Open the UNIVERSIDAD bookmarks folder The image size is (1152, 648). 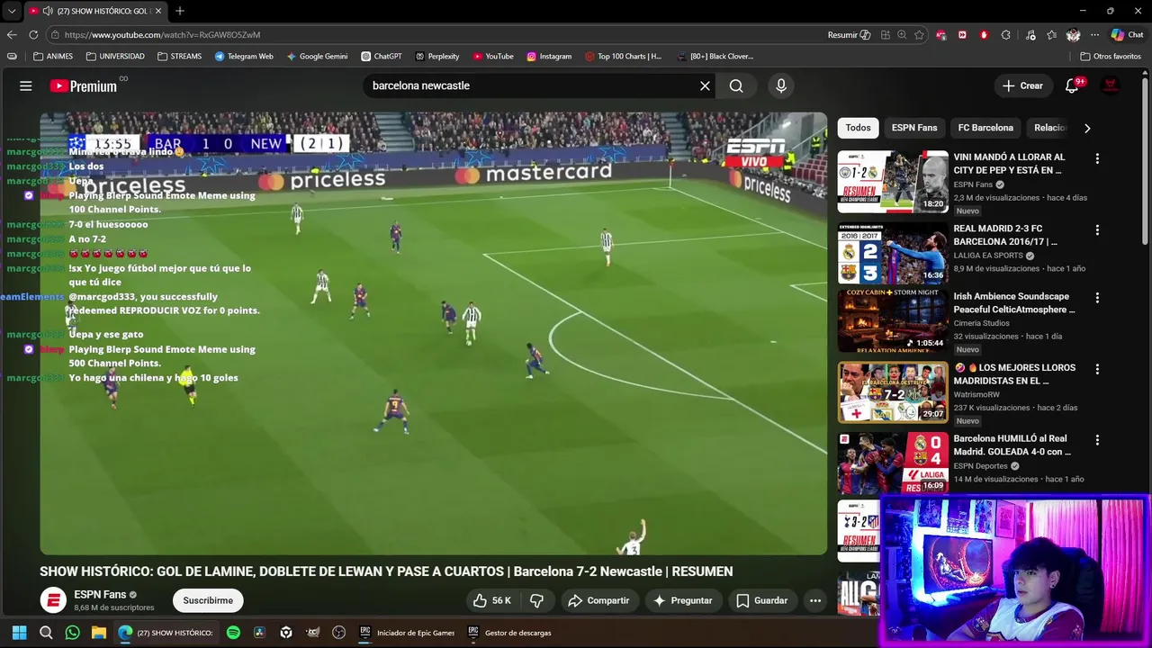(x=115, y=56)
